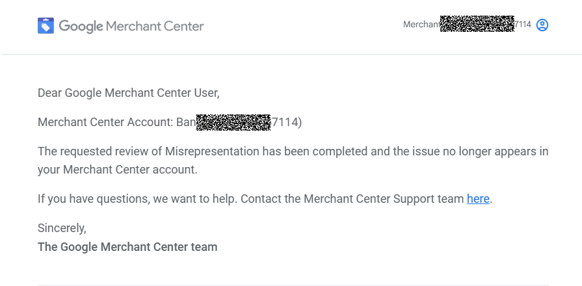Click the "Merchant Center Support team" phrase
This screenshot has height=286, width=582.
384,199
